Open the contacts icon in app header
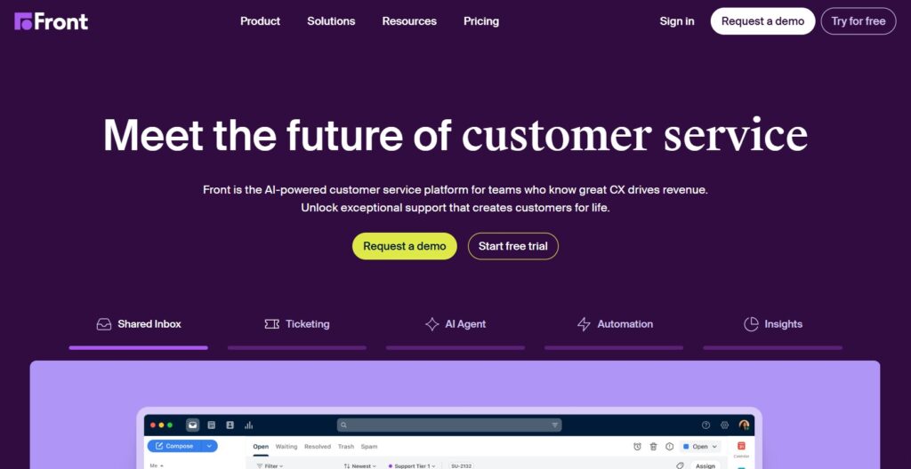 230,425
